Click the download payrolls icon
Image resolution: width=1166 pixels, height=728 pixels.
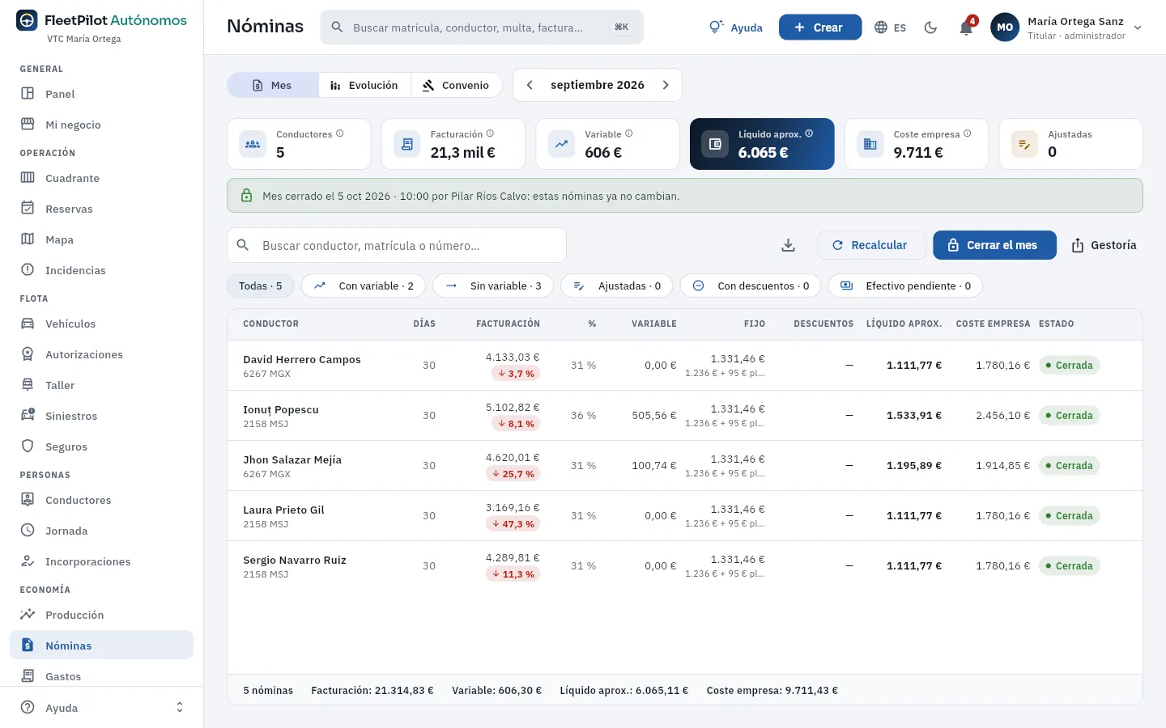[x=788, y=245]
